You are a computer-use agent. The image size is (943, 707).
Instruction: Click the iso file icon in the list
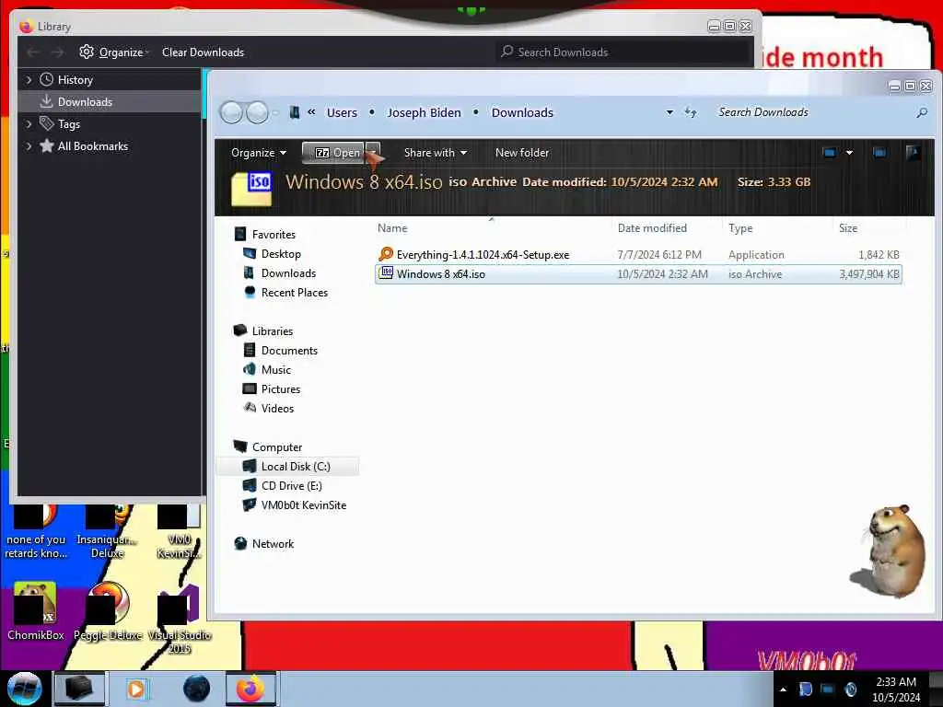coord(386,272)
